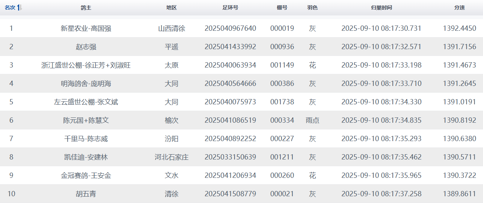This screenshot has height=203, width=483.
Task: Click the 地区 column header
Action: [x=171, y=8]
